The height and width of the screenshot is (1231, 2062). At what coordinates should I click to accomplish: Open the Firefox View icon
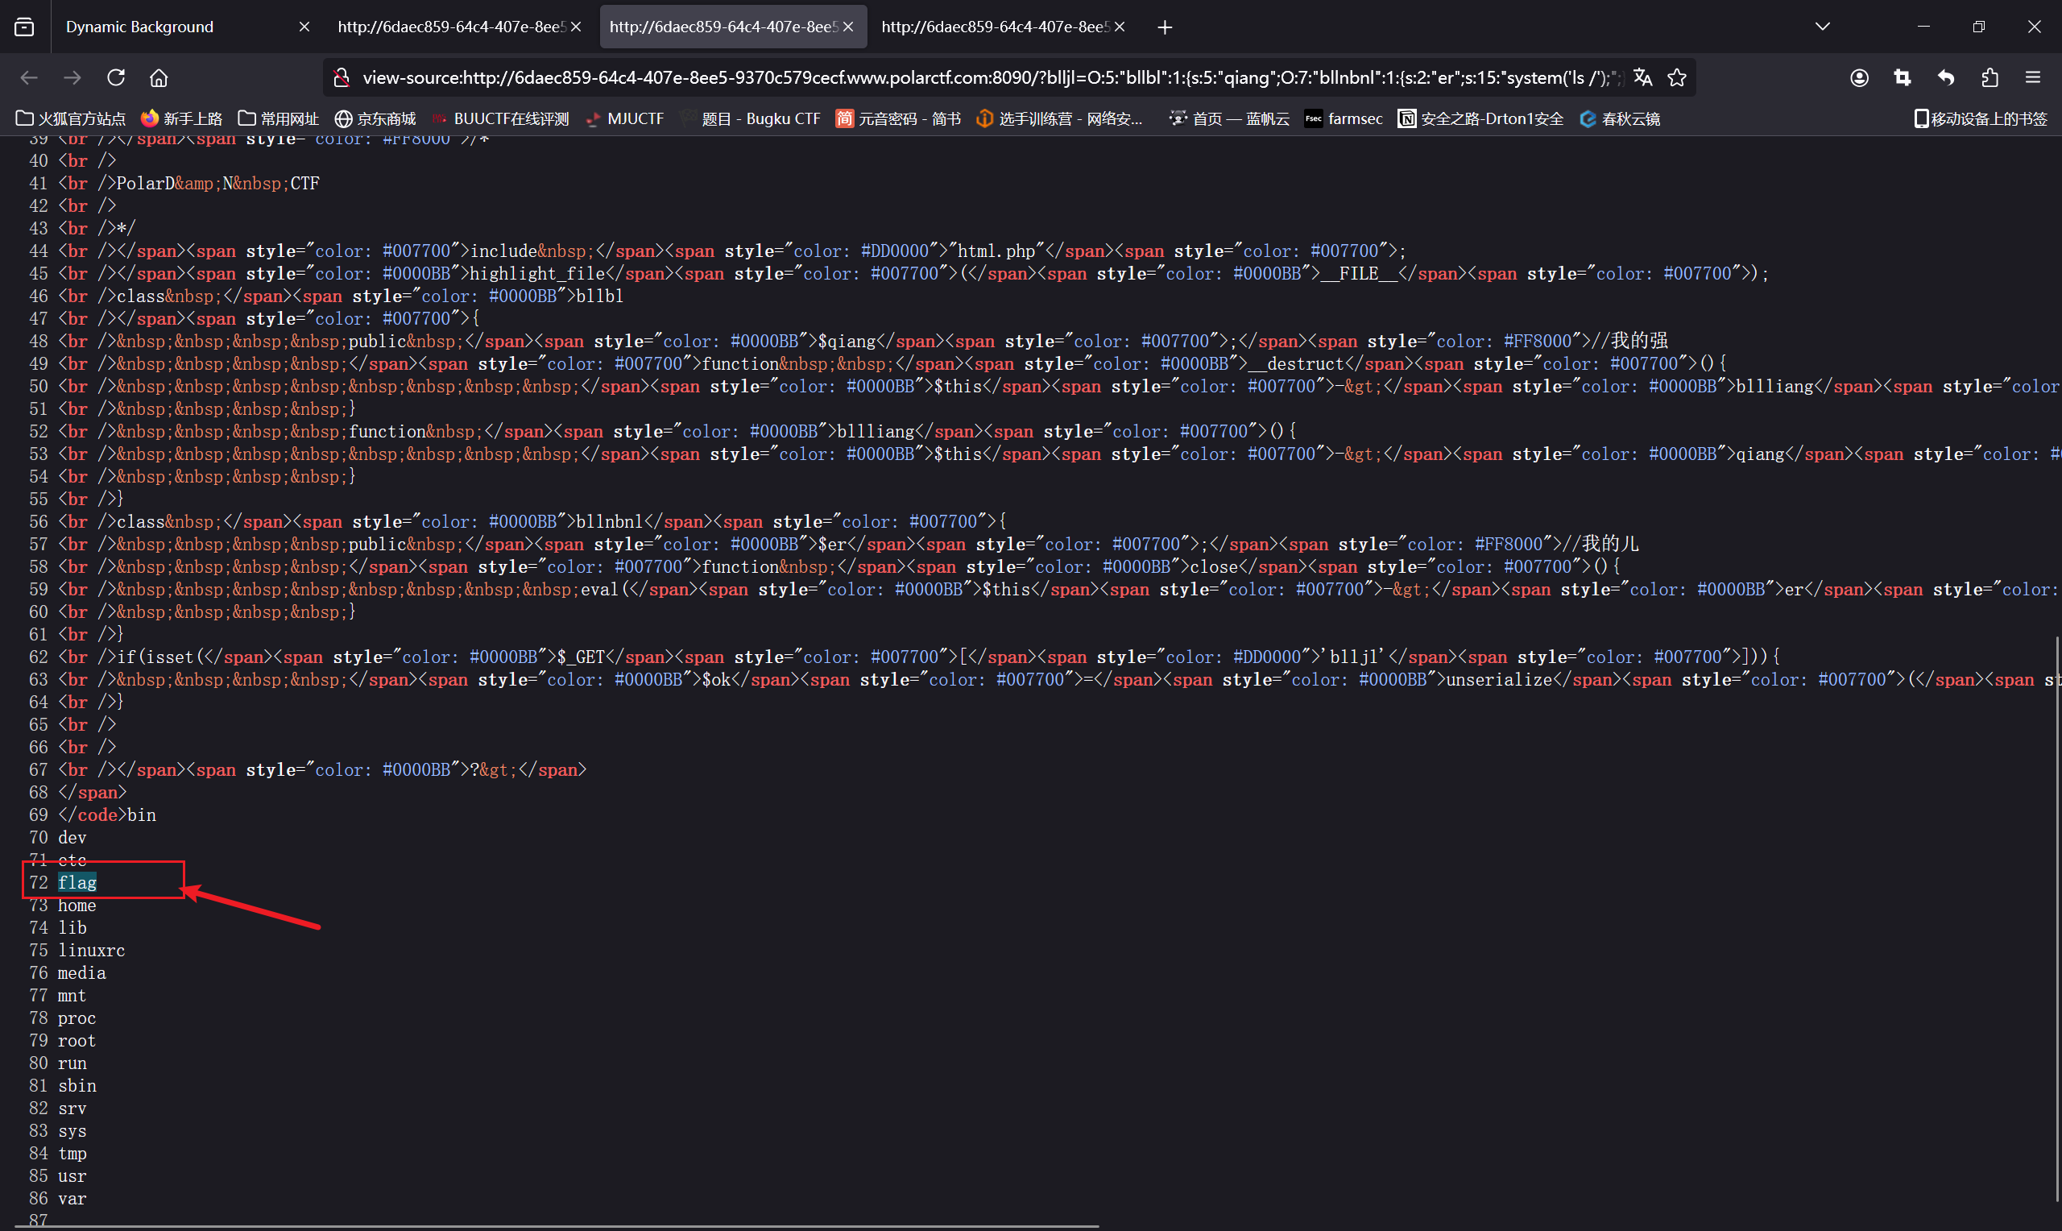(25, 27)
